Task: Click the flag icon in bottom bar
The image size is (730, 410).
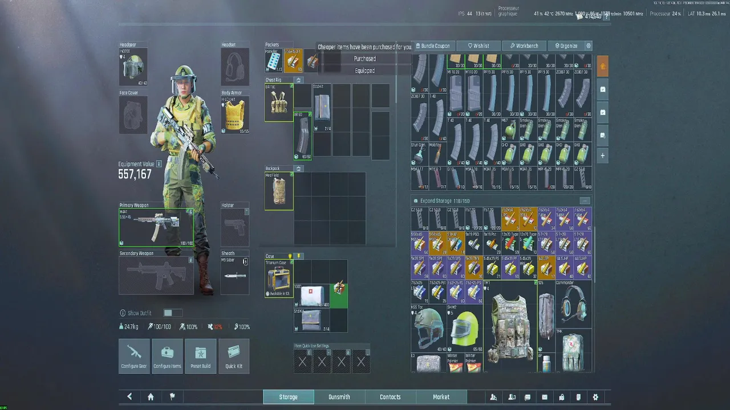Action: point(172,397)
